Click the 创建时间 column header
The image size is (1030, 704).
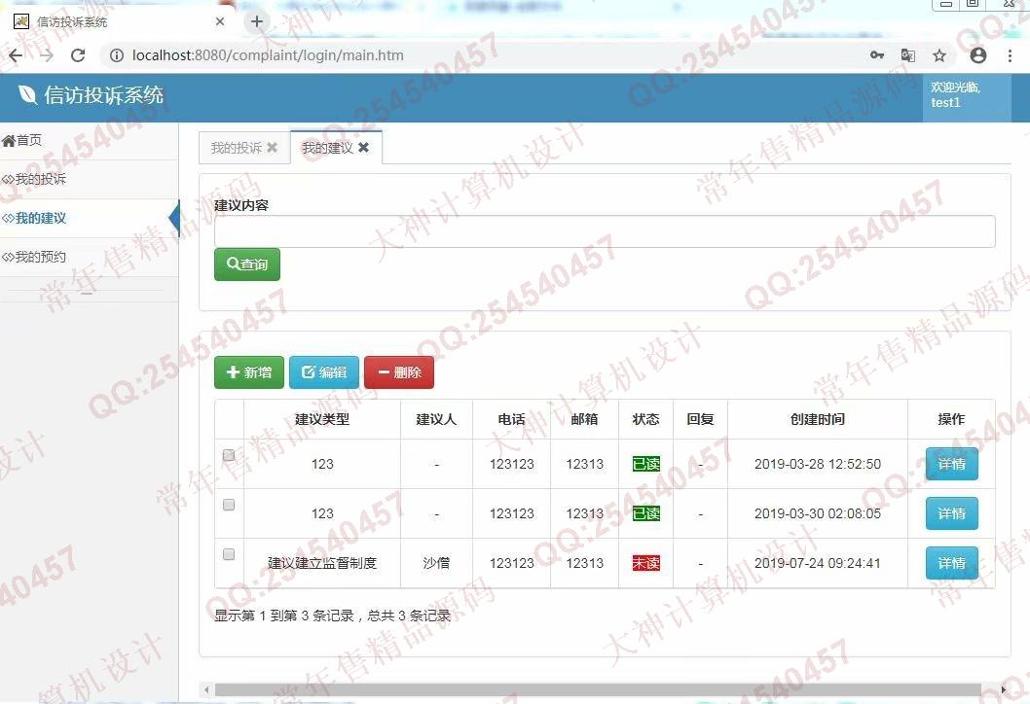point(818,419)
